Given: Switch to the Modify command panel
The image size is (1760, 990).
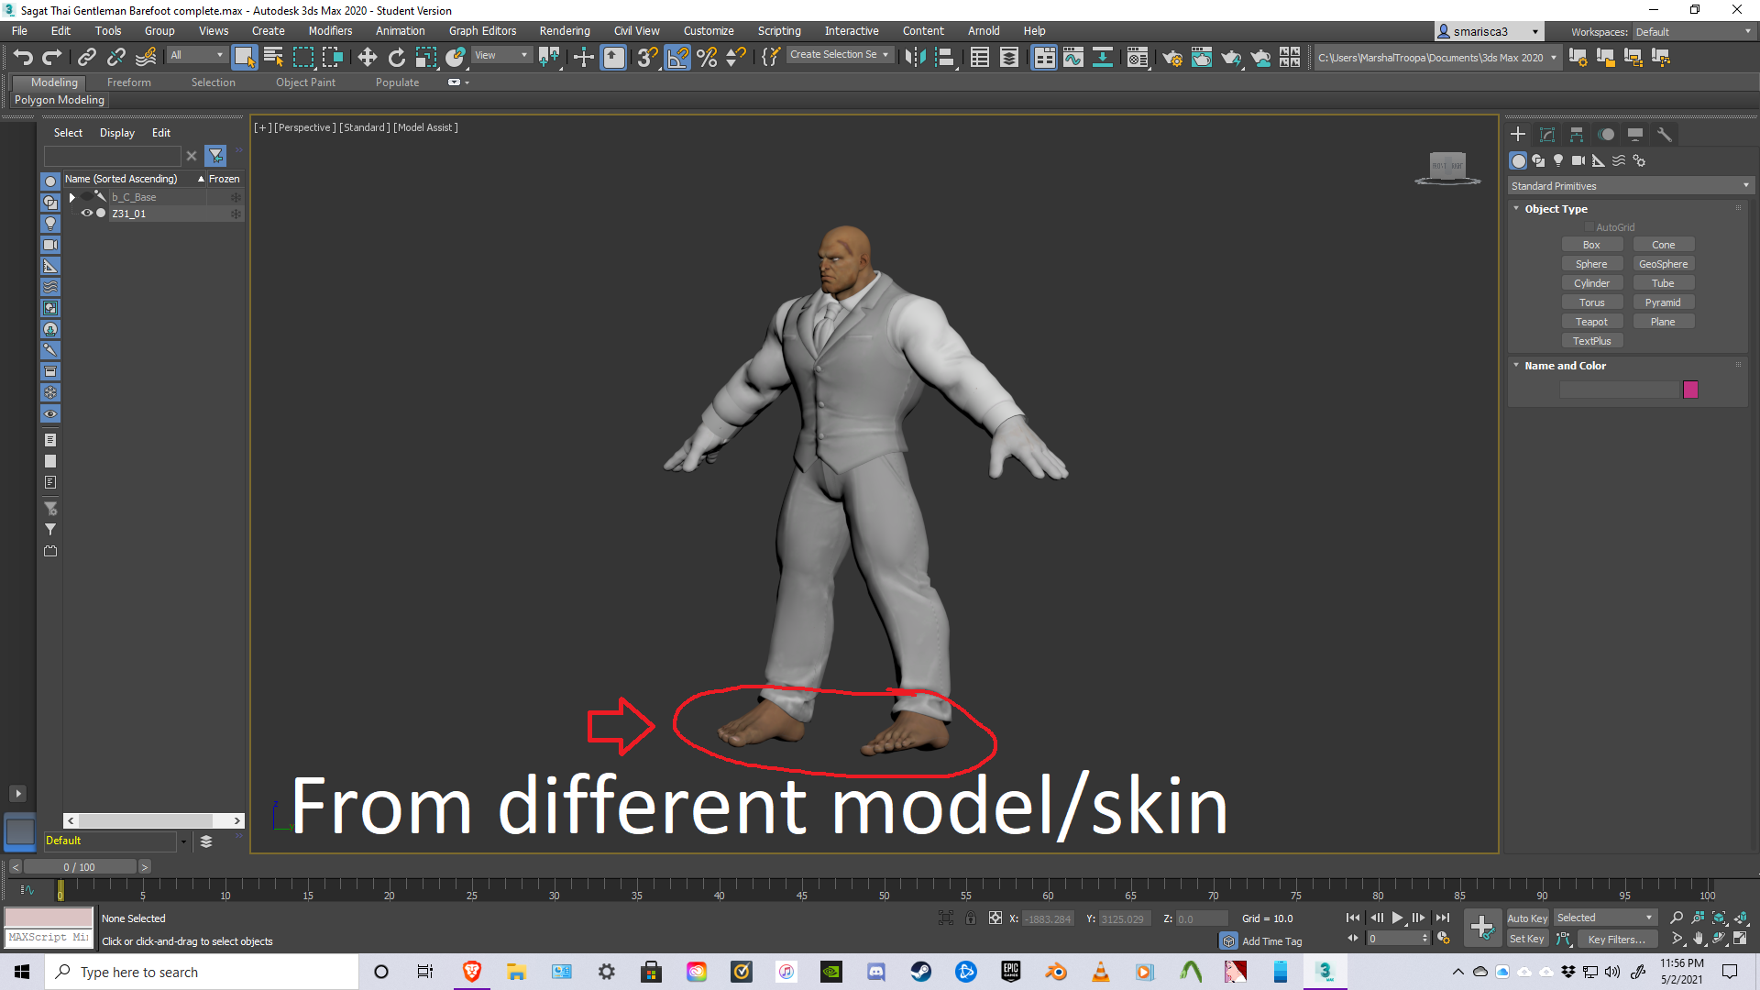Looking at the screenshot, I should point(1547,134).
